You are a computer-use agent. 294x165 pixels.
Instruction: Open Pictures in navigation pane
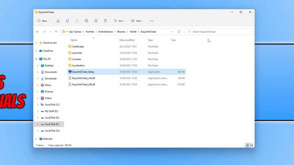pyautogui.click(x=49, y=92)
